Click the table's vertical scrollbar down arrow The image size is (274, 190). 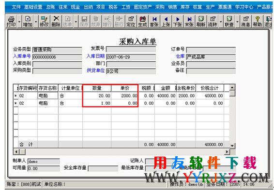click(232, 146)
